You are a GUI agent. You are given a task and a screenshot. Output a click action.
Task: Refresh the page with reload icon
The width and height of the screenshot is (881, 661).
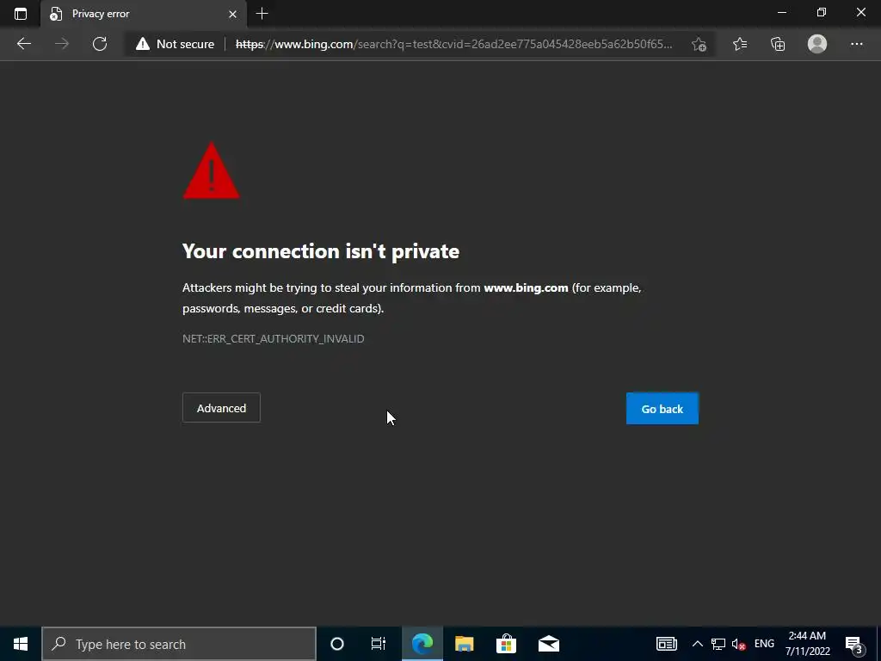tap(100, 44)
